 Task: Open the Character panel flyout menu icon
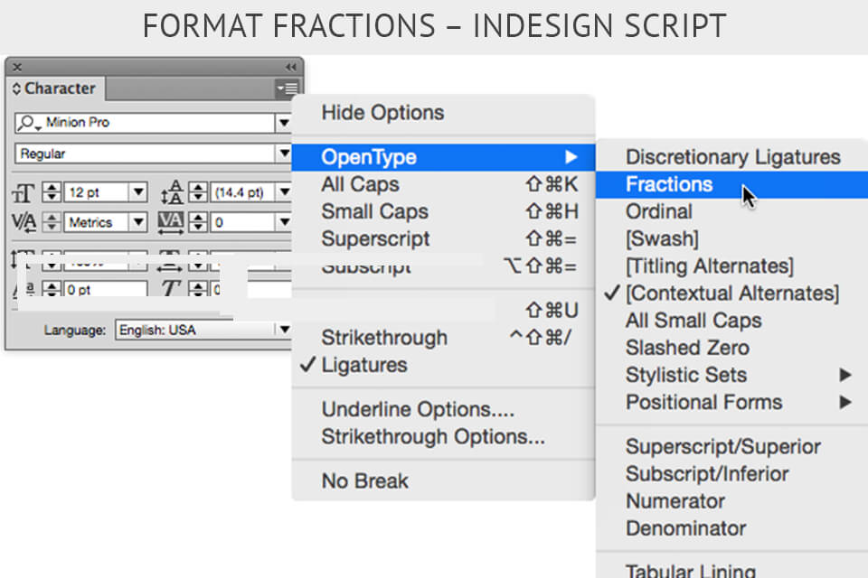point(288,89)
